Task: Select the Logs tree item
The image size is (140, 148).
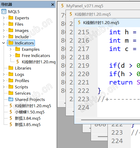Action: 19,75
